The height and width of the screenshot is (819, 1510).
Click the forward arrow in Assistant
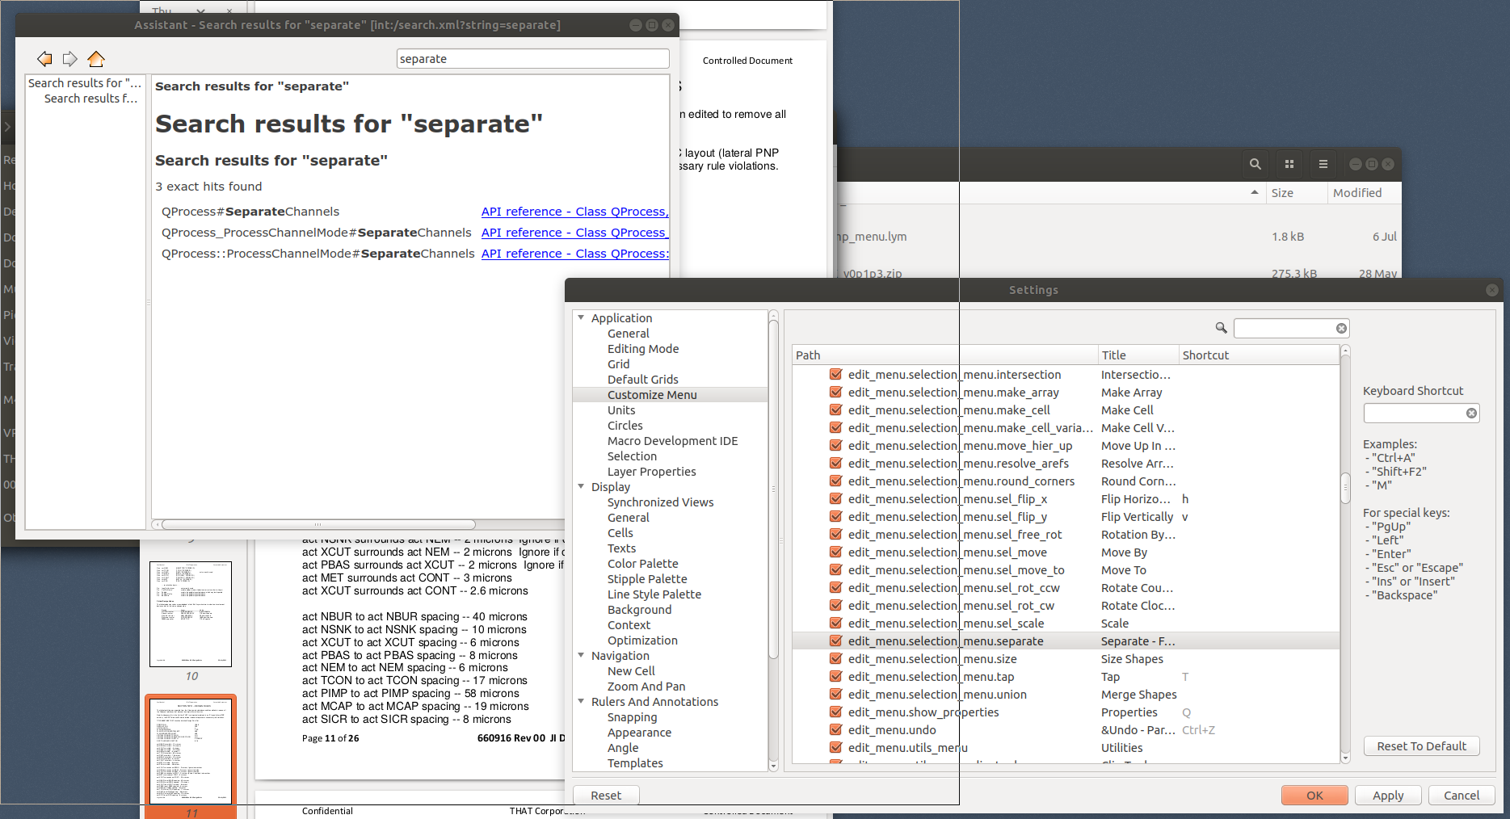tap(70, 59)
